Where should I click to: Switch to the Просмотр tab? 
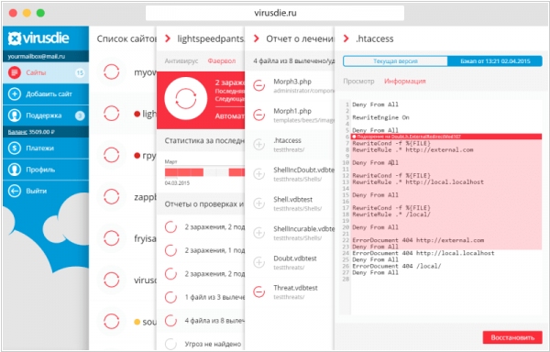(358, 81)
